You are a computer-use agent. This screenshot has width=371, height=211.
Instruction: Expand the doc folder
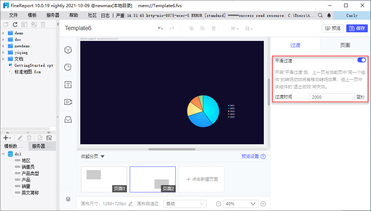(3, 39)
